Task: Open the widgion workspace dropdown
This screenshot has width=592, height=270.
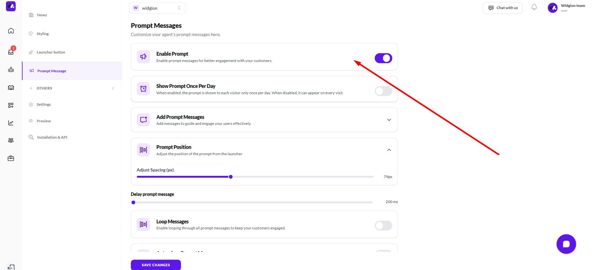Action: pos(157,8)
